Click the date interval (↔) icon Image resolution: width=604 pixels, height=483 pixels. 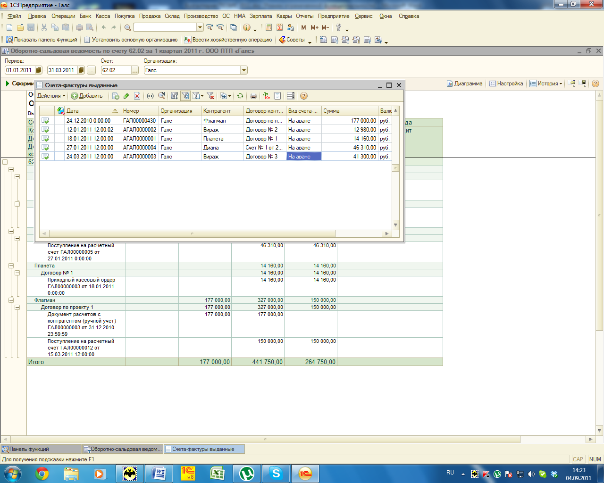[150, 96]
